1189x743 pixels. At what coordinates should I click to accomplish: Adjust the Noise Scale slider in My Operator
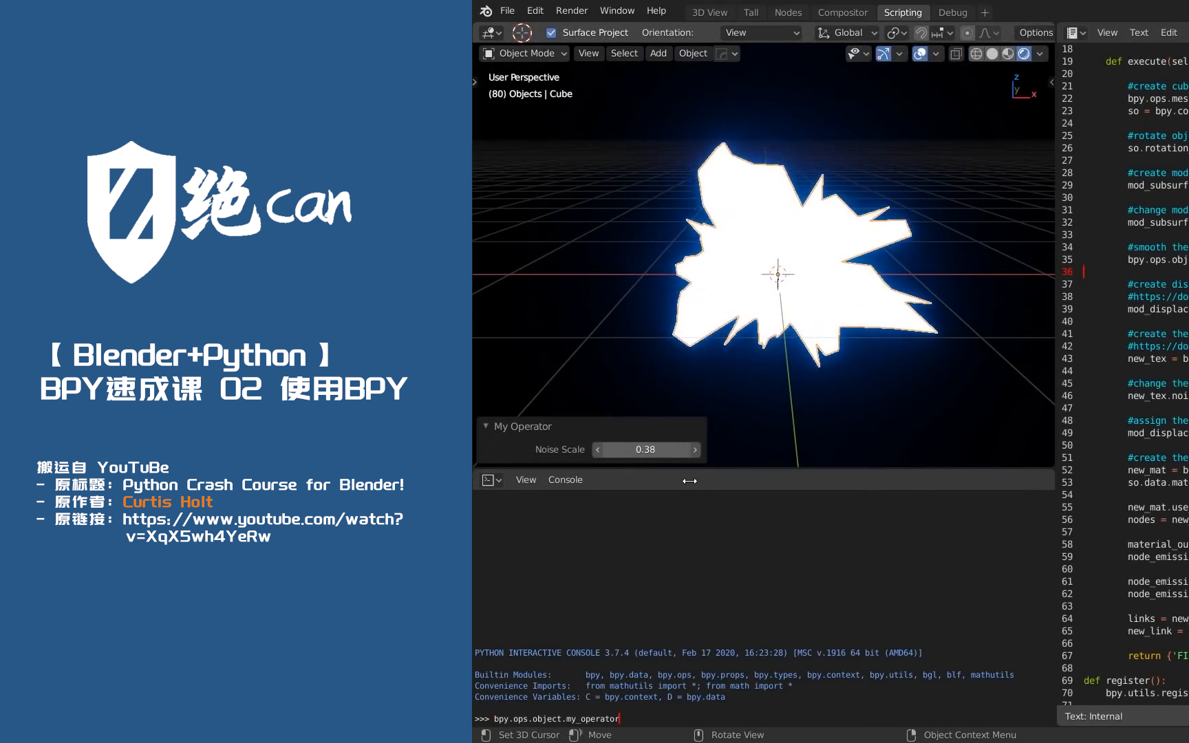(645, 449)
